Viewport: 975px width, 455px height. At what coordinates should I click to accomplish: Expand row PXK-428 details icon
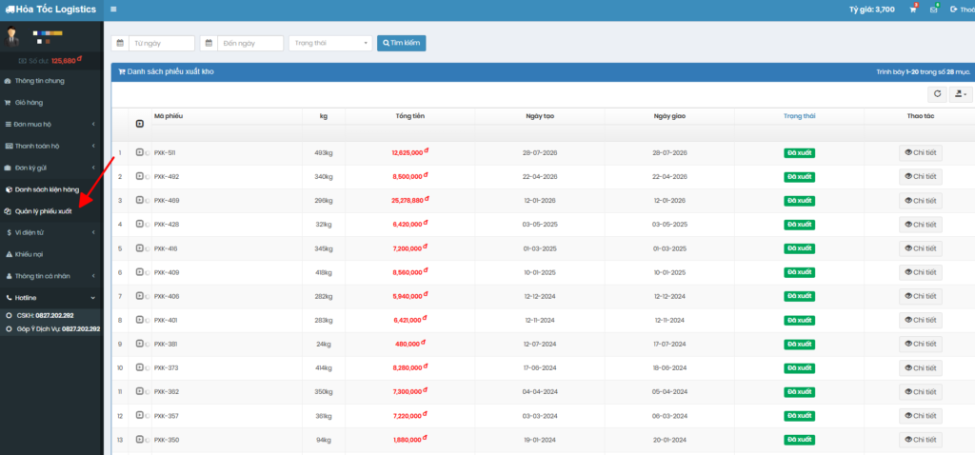click(140, 224)
